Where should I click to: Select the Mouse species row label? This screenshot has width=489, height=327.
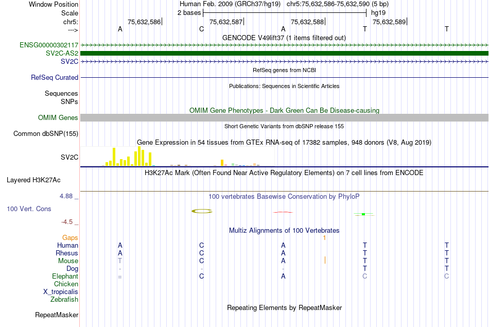tap(68, 261)
